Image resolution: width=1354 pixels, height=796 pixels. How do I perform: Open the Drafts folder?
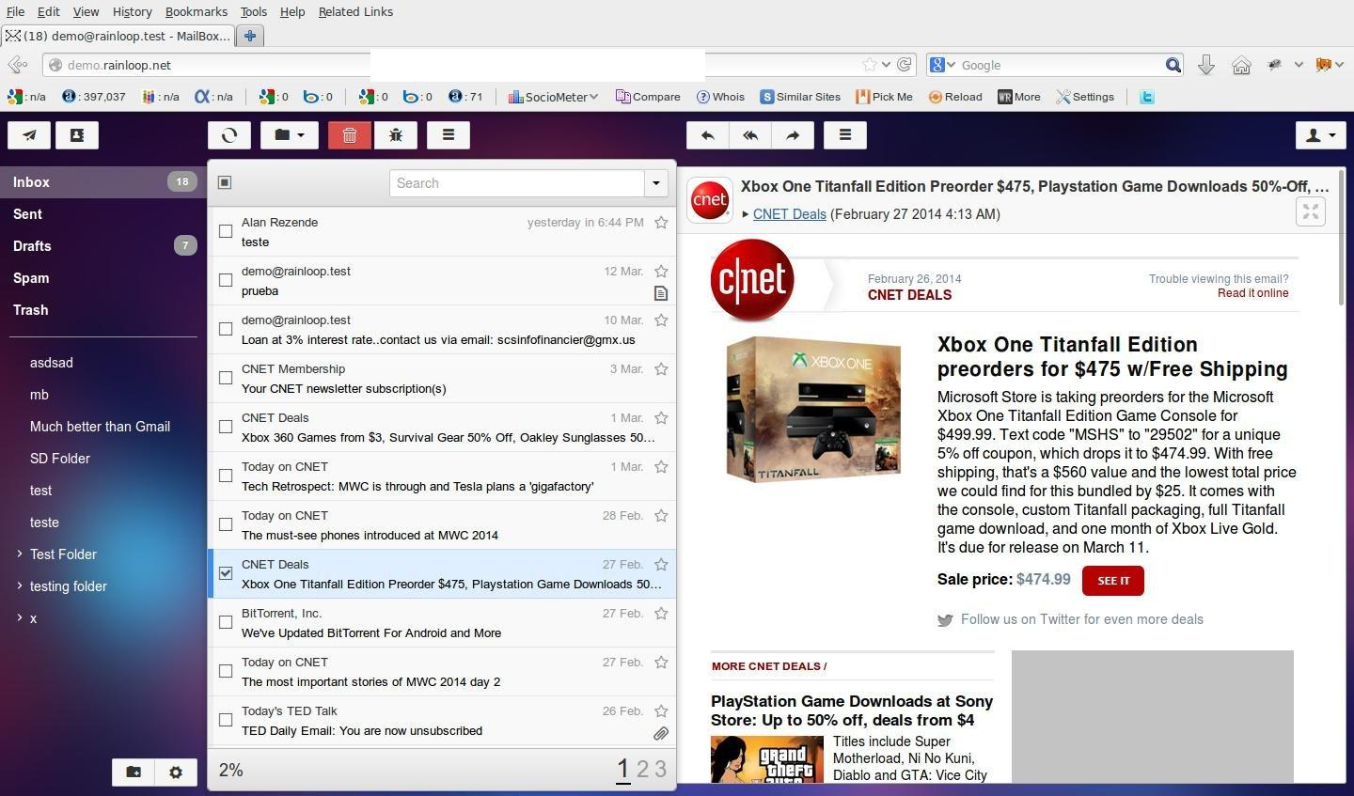(32, 246)
